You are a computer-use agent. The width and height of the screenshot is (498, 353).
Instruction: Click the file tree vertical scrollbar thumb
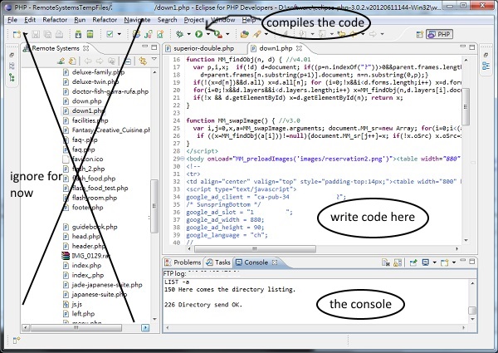tap(154, 206)
